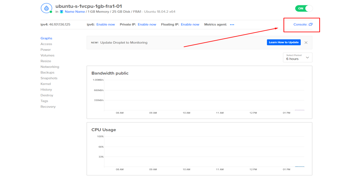Dismiss the Update Droplet banner
338x178 pixels.
click(306, 42)
